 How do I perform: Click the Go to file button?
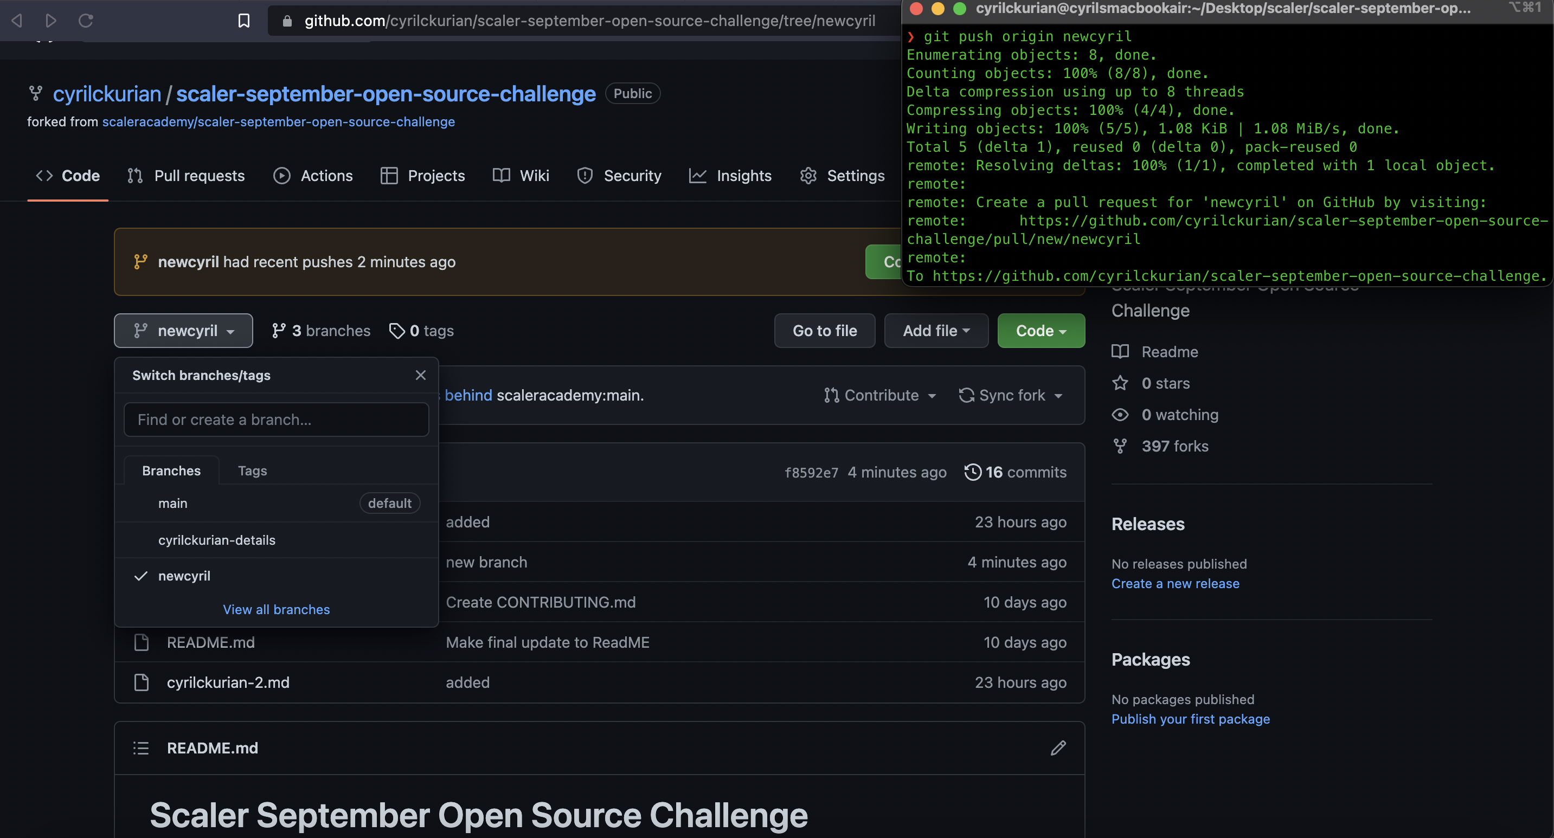click(x=825, y=331)
